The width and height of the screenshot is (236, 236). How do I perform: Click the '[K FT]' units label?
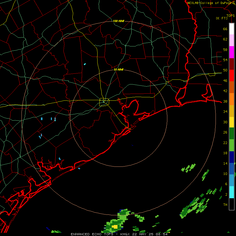[222, 18]
